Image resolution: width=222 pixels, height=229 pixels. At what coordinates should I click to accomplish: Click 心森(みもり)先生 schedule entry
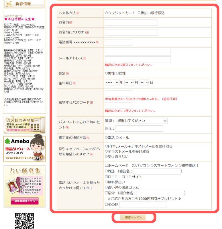pyautogui.click(x=22, y=35)
